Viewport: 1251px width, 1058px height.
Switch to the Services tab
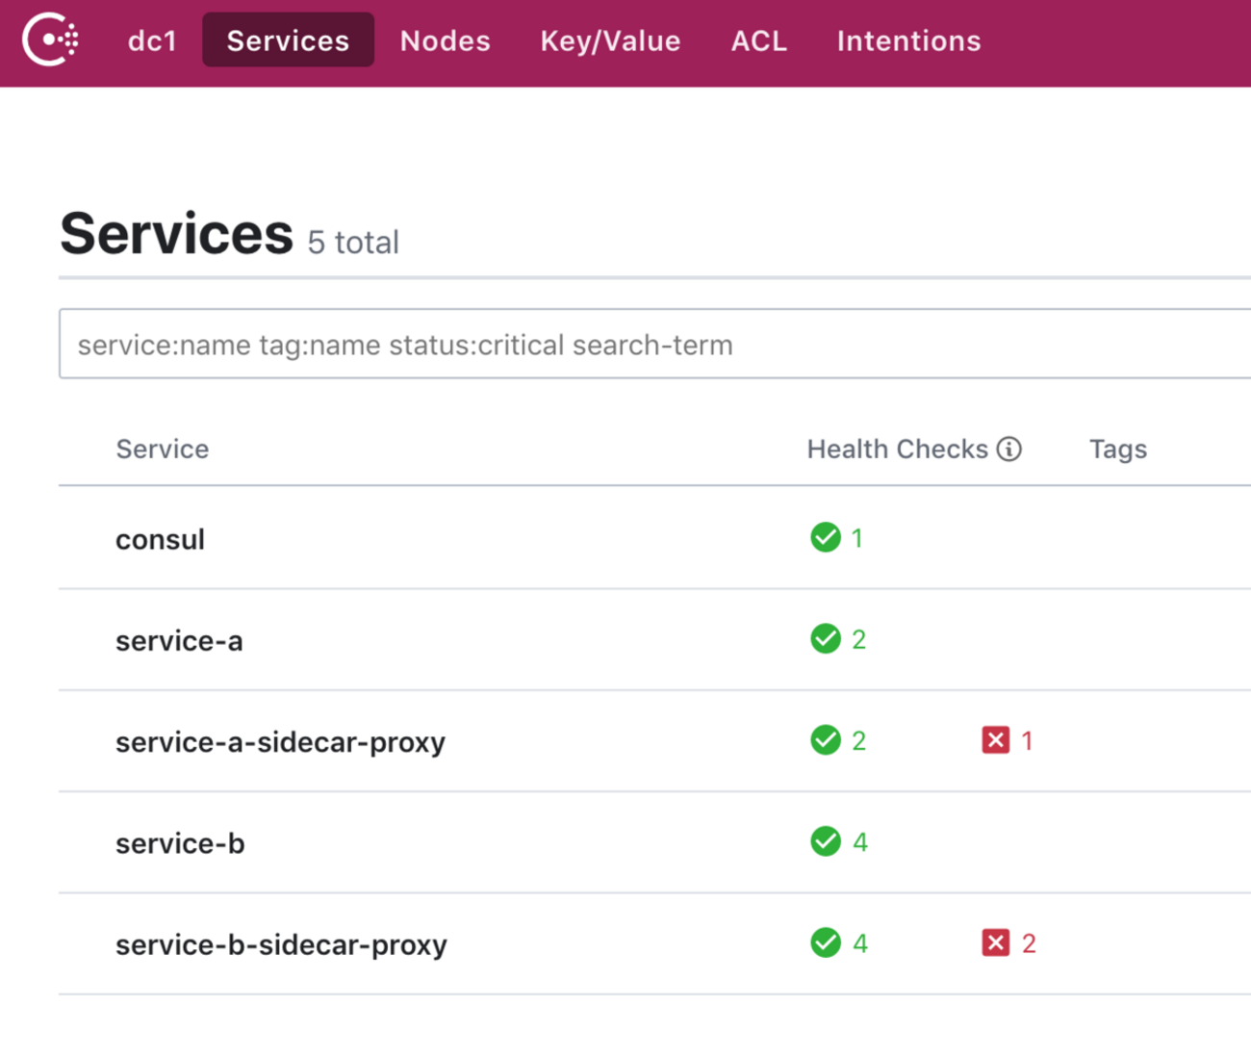click(x=288, y=40)
